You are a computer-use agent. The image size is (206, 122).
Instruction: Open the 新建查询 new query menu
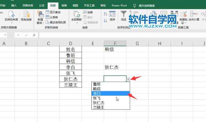[40, 17]
